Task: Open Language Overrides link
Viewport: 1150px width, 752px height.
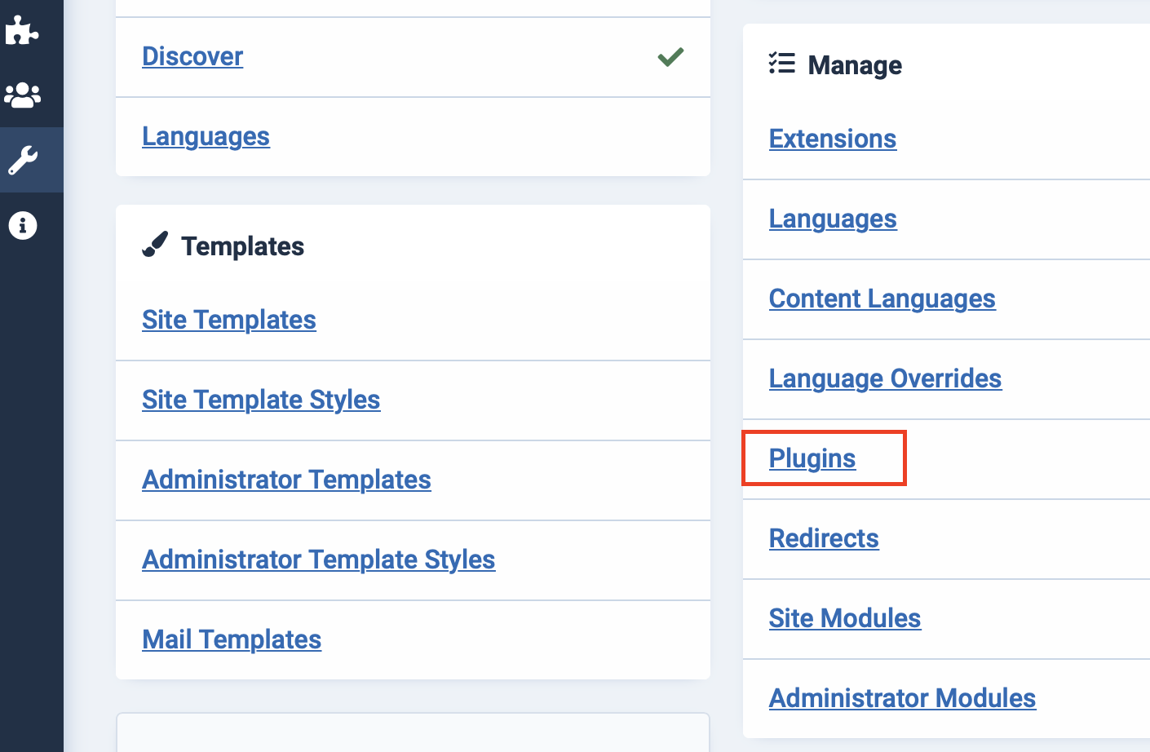Action: (885, 378)
